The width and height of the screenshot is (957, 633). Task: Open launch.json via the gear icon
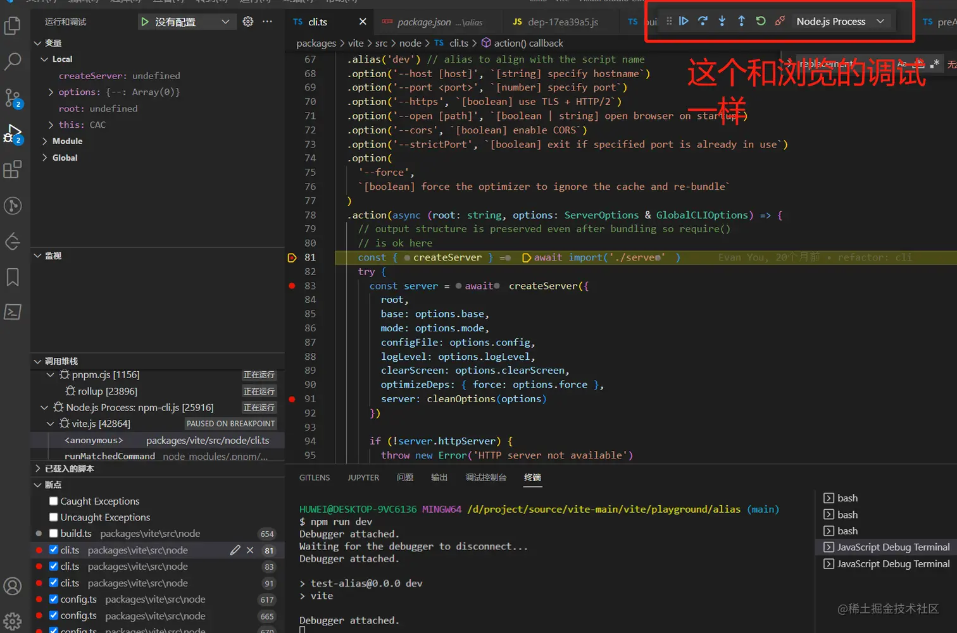pos(248,22)
